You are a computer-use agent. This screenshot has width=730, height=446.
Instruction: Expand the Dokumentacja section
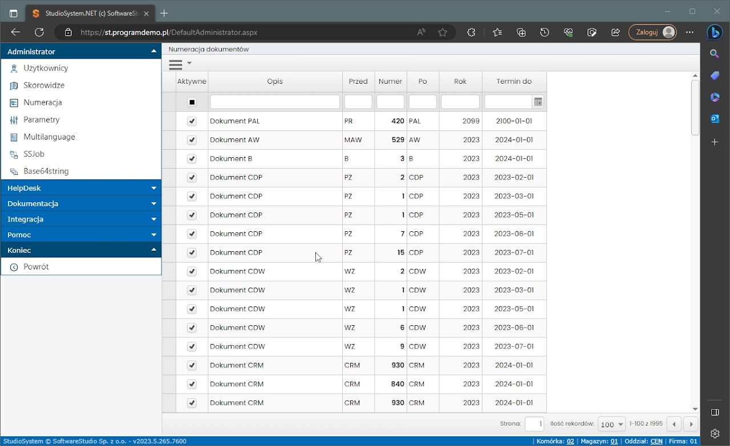(81, 203)
